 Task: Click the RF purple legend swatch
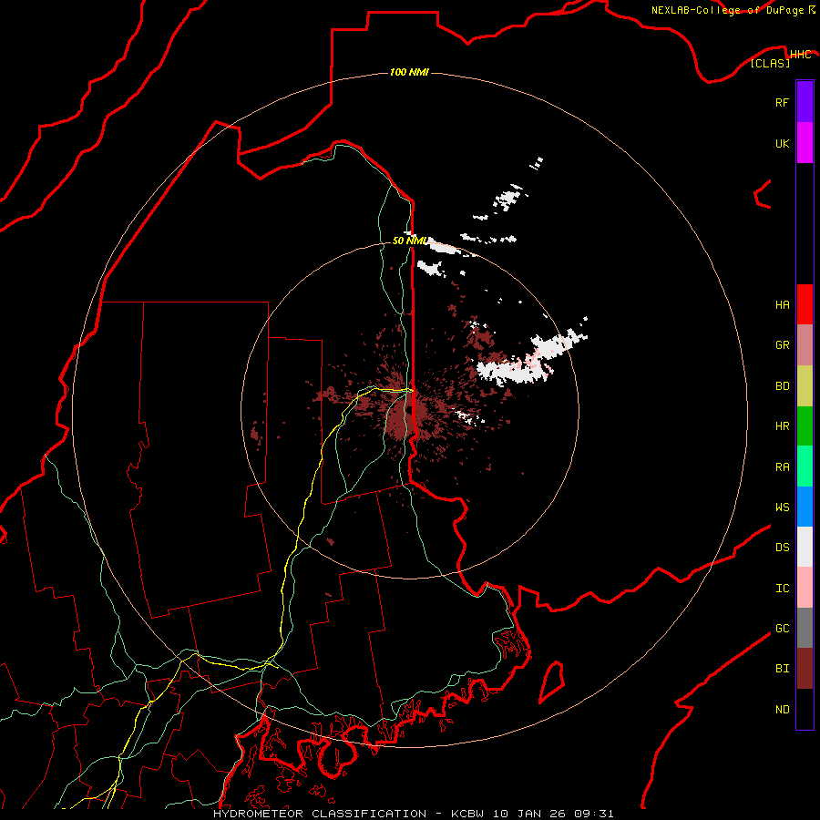click(x=805, y=102)
